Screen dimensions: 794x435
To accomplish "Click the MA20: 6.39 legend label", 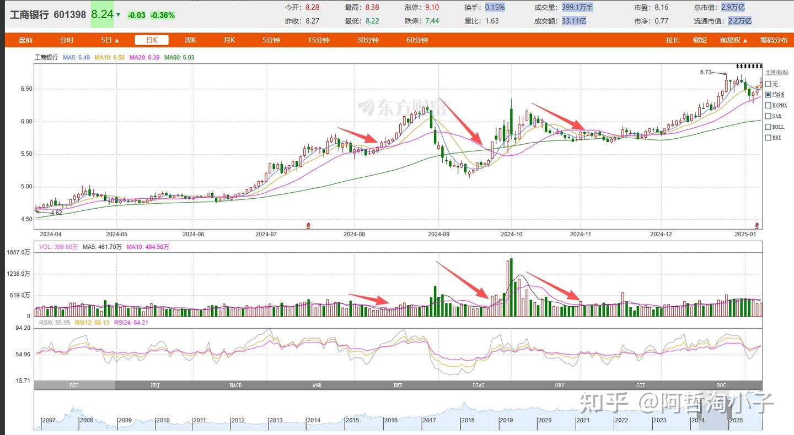I will 144,57.
